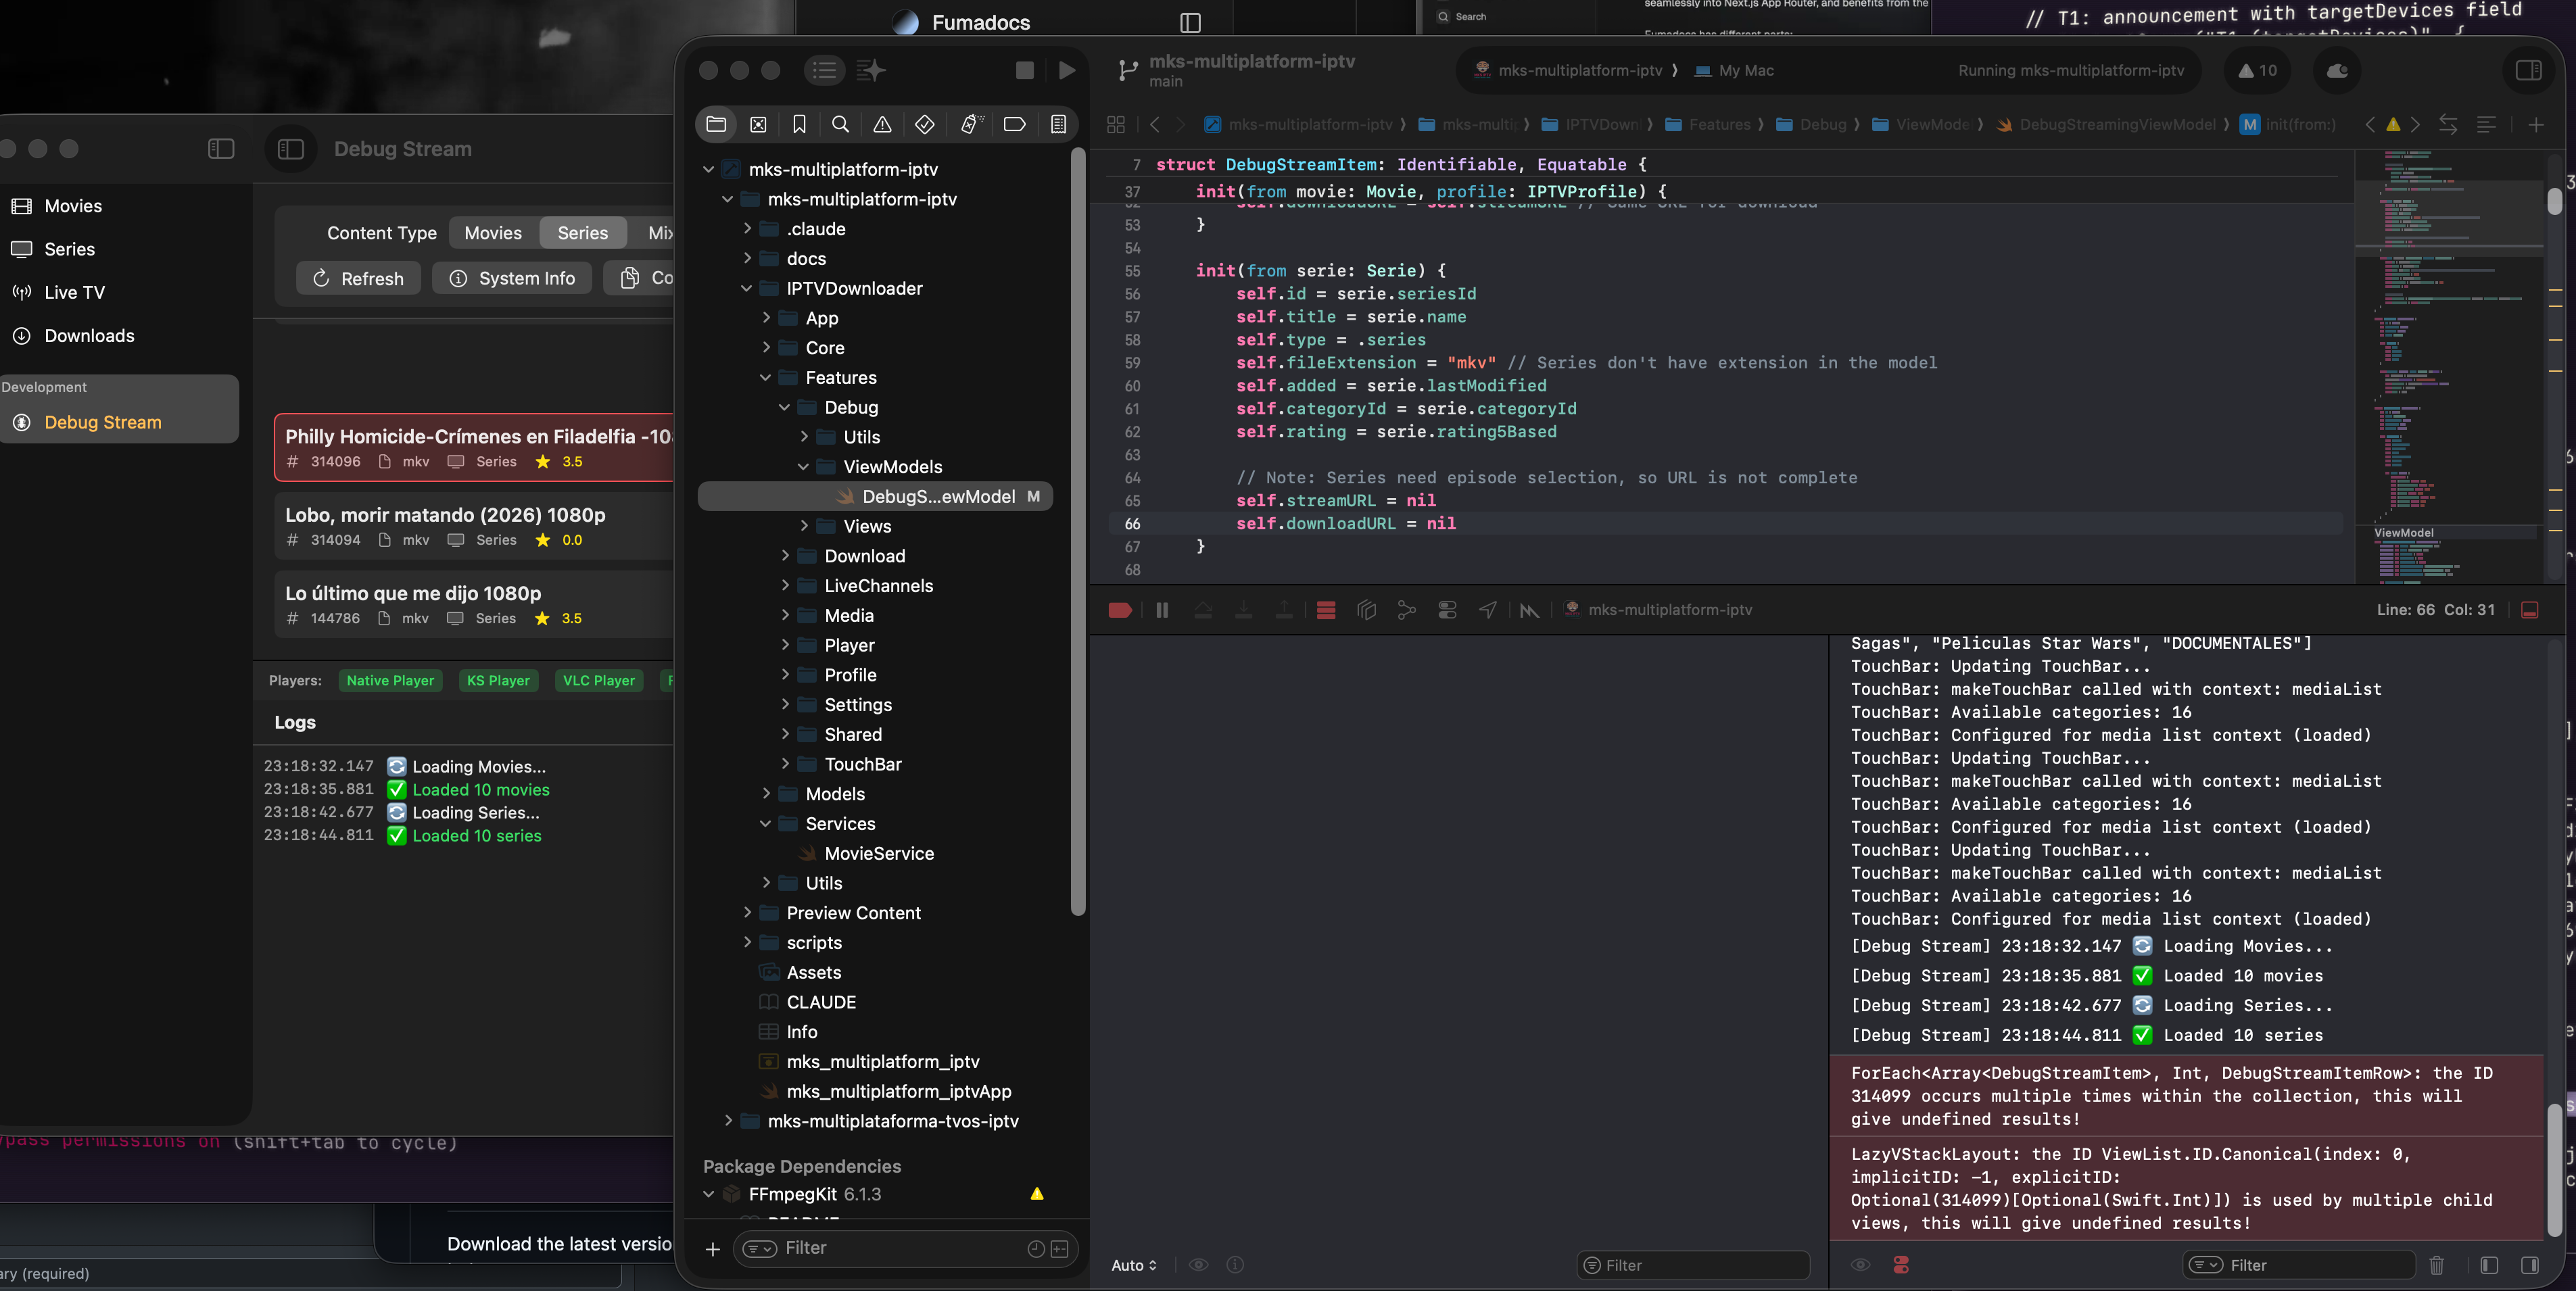The width and height of the screenshot is (2576, 1291).
Task: Select Live TV in app sidebar
Action: (x=74, y=292)
